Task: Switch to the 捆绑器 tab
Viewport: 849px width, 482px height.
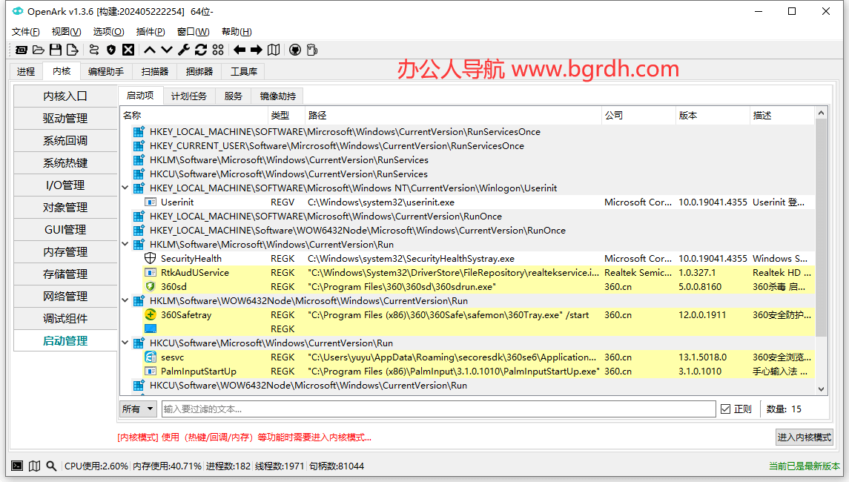Action: pos(199,71)
